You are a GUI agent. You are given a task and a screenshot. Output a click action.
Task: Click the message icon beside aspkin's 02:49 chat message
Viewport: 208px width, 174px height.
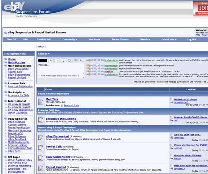point(88,71)
